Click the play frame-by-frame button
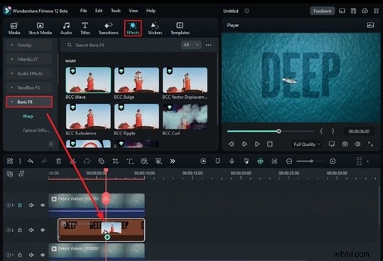Viewport: 383px width, 261px height. (244, 144)
